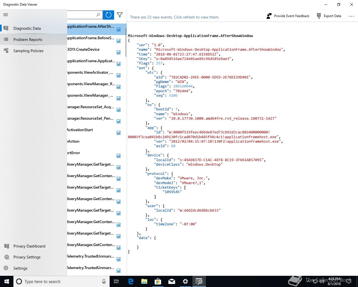
Task: Click chart icon beside 3D11.CreateDevice event
Action: (119, 52)
